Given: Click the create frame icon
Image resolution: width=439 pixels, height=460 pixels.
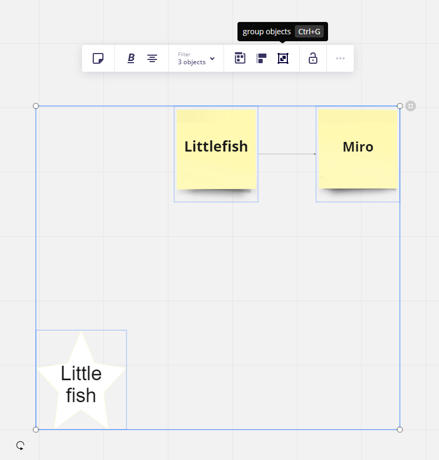Looking at the screenshot, I should click(x=240, y=58).
